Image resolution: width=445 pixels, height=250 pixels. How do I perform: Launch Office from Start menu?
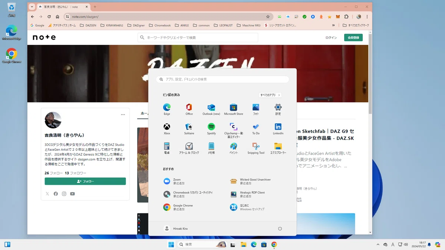pos(189,109)
